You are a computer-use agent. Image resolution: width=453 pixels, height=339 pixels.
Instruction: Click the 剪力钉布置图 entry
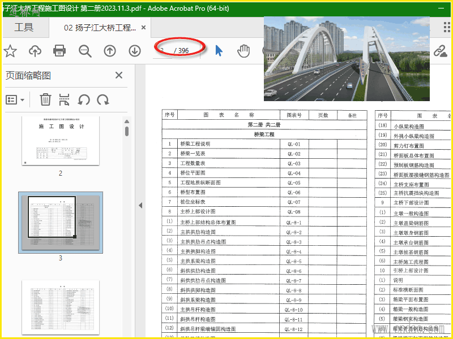point(409,146)
